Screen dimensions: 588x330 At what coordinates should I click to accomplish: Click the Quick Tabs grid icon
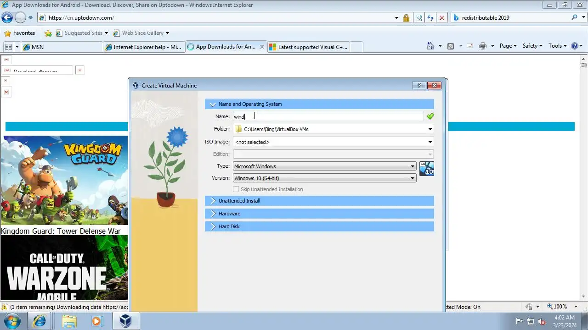8,47
